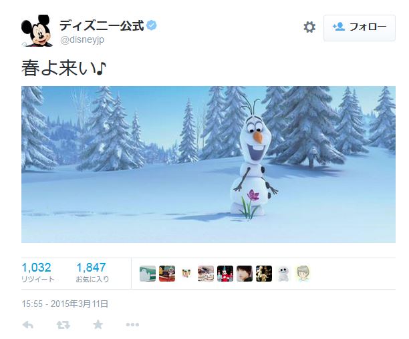Click the reply arrow icon

coord(28,325)
